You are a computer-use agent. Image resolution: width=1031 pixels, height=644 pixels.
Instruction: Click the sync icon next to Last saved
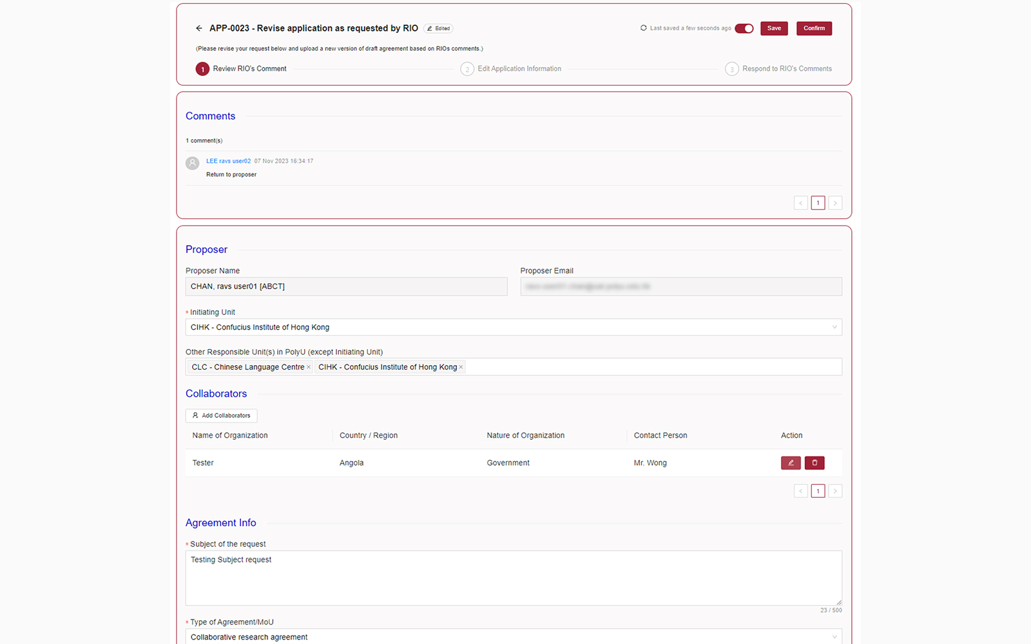click(x=642, y=28)
